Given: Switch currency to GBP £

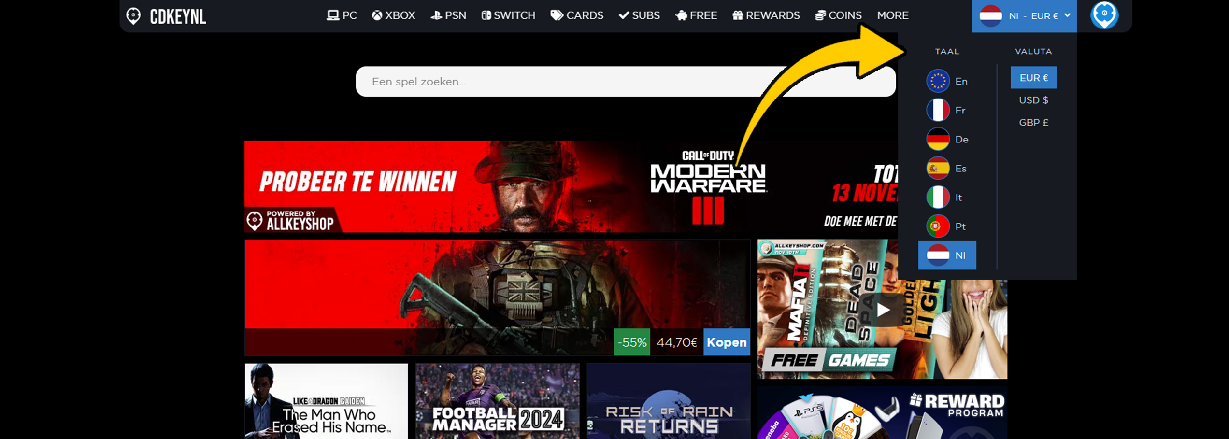Looking at the screenshot, I should click(x=1033, y=123).
